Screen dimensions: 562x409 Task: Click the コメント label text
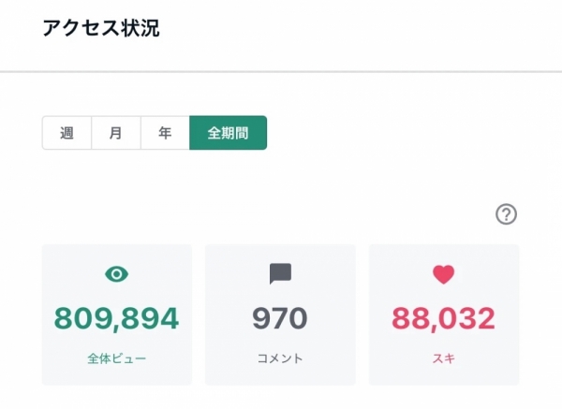[280, 358]
